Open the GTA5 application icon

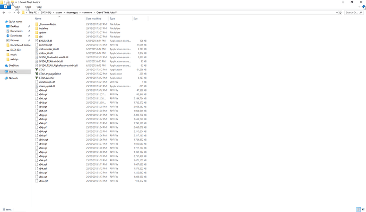(x=37, y=70)
